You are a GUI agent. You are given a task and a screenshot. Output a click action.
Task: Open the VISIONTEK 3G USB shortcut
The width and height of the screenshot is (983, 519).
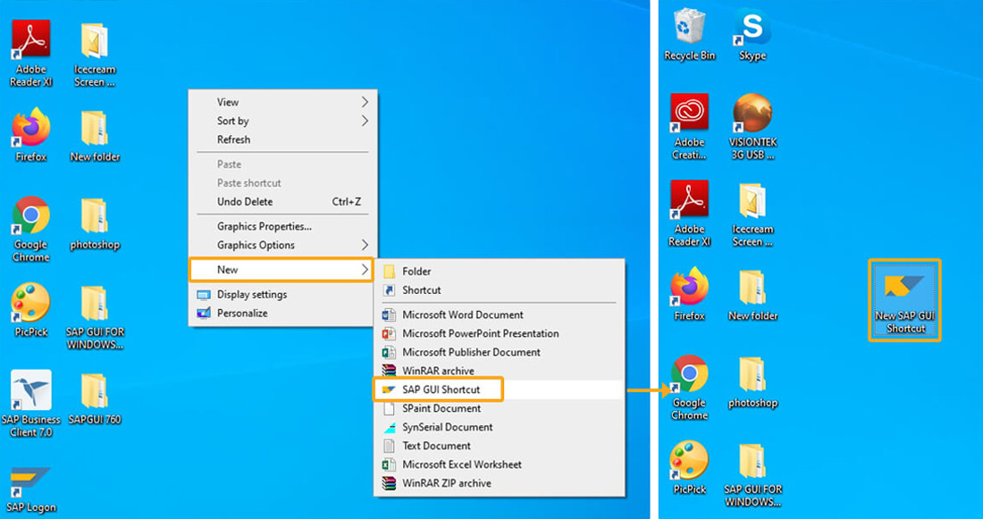(752, 114)
